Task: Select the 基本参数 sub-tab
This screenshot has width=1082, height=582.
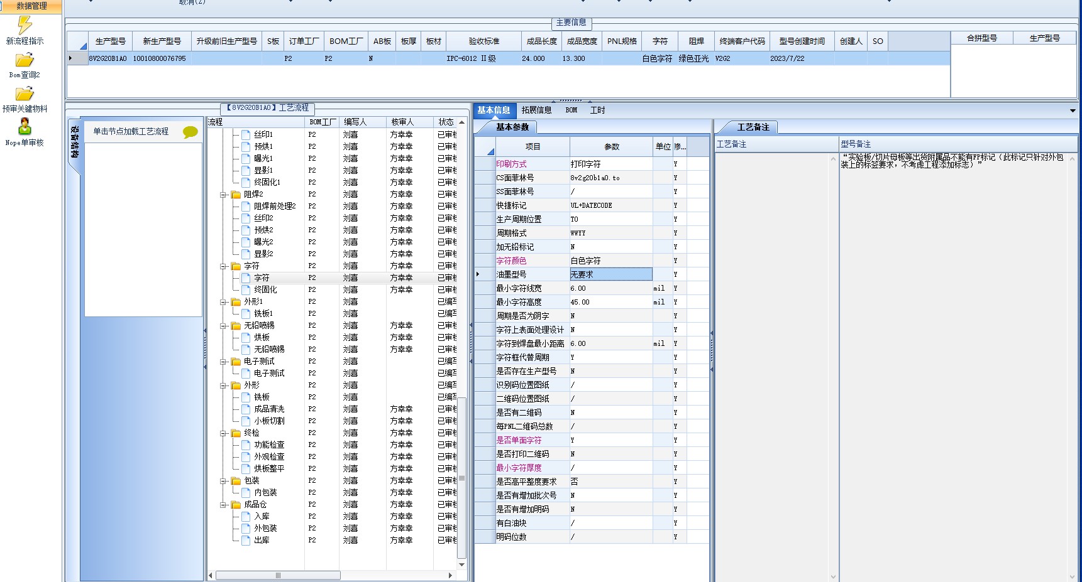Action: (x=512, y=127)
